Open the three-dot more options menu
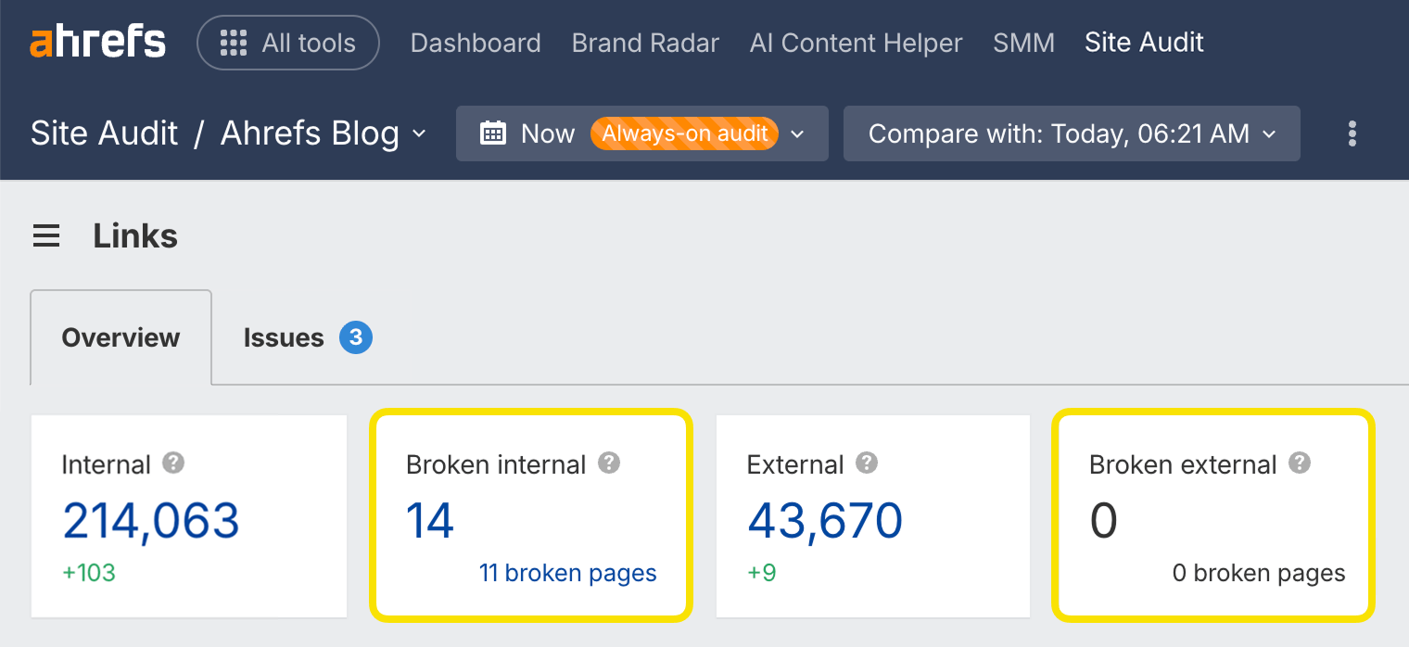The width and height of the screenshot is (1409, 647). click(x=1352, y=133)
